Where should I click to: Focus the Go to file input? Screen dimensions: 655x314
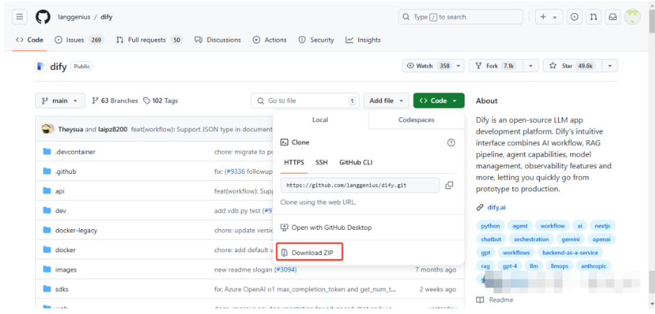click(306, 101)
